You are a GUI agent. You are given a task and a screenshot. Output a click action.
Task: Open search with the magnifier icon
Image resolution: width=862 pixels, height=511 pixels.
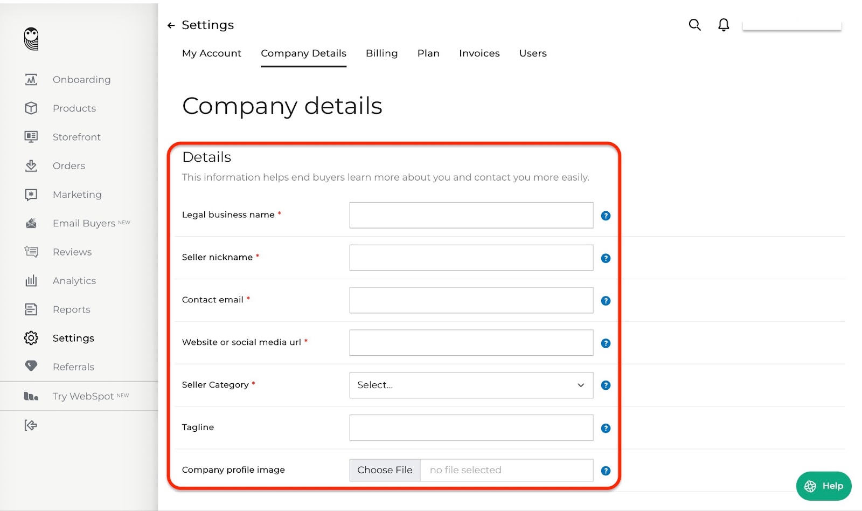pyautogui.click(x=694, y=25)
